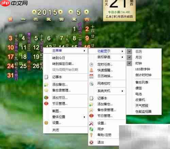170x149 pixels.
Task: Select Saturday date 2 in the calendar
Action: pos(87,29)
